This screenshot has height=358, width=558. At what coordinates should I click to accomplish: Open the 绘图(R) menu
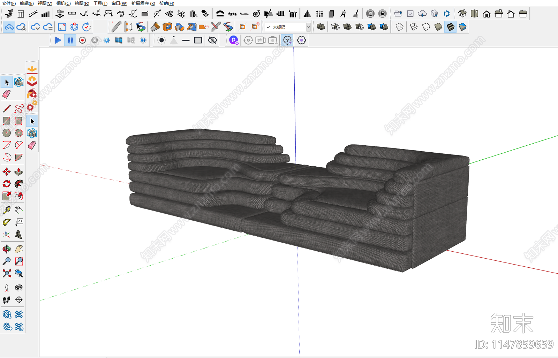click(x=82, y=3)
